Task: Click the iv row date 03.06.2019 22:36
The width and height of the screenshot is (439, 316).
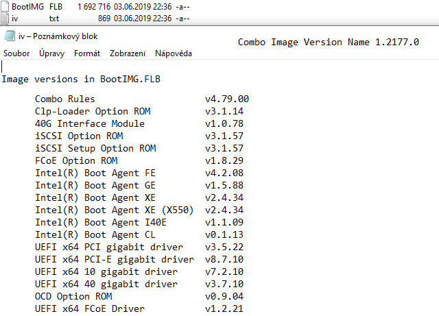Action: click(143, 19)
